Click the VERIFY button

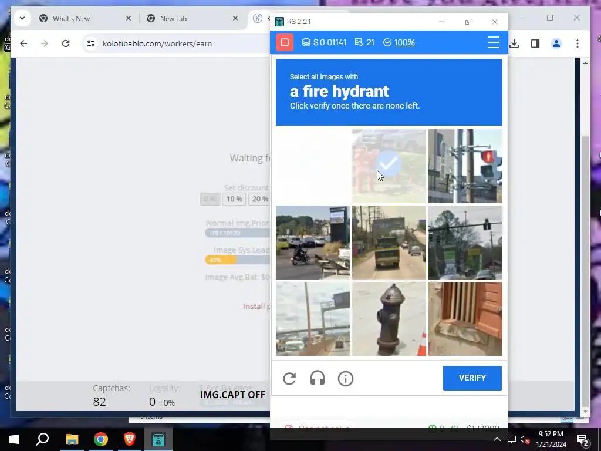click(x=472, y=378)
